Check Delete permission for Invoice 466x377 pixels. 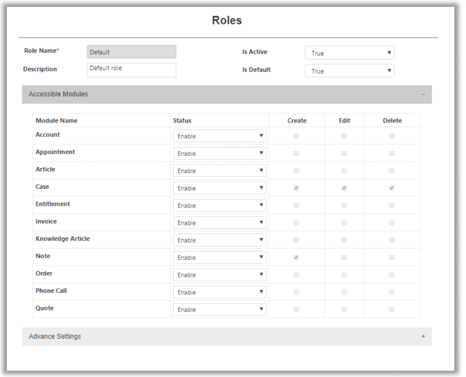[x=392, y=223]
